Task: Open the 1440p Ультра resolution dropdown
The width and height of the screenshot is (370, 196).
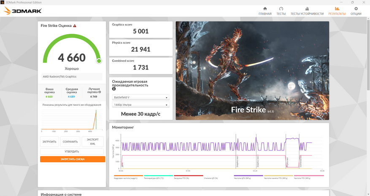Action: pos(140,105)
